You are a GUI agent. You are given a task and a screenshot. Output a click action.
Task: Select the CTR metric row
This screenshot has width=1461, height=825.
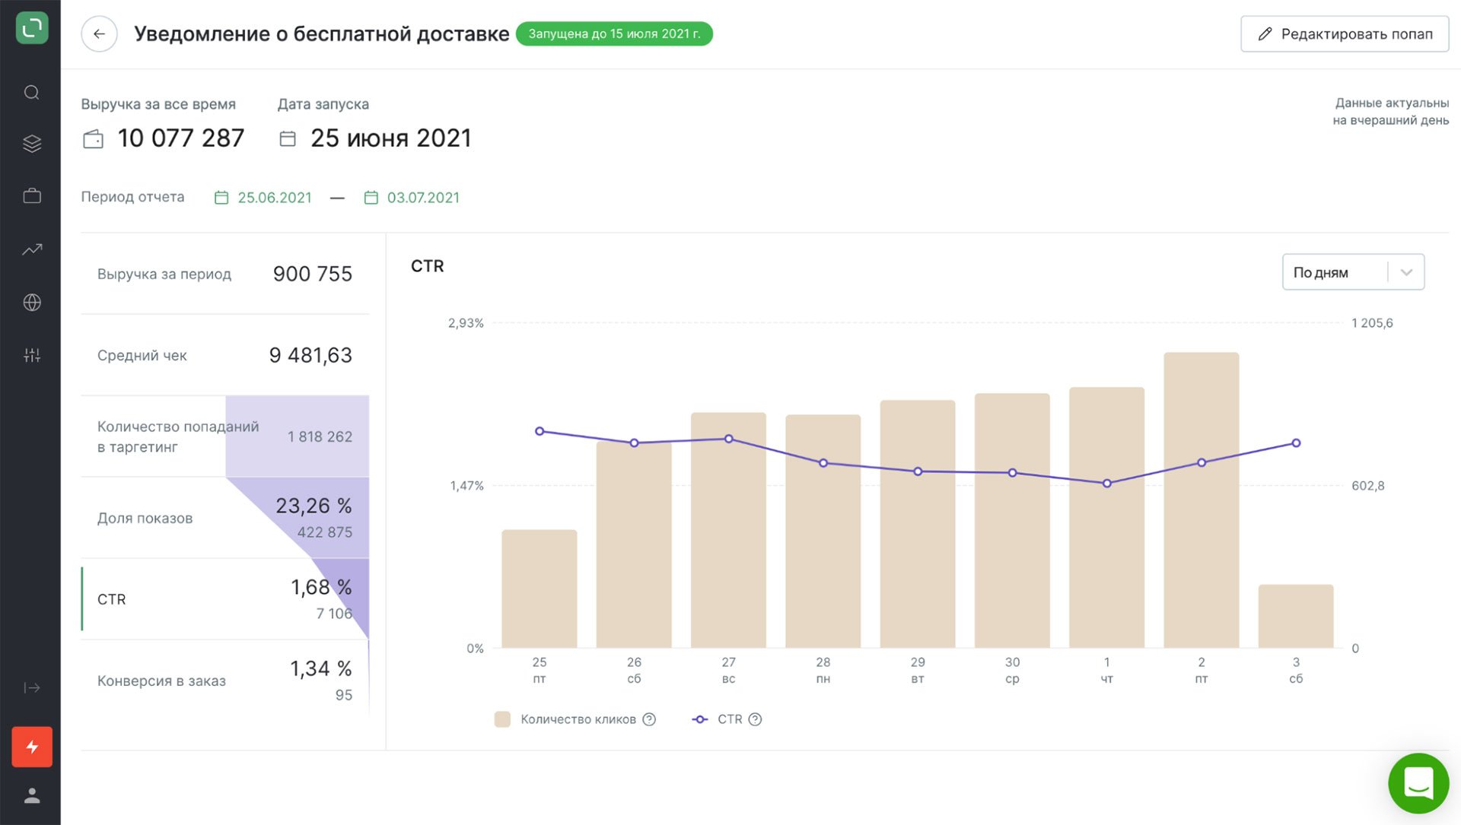(x=225, y=599)
